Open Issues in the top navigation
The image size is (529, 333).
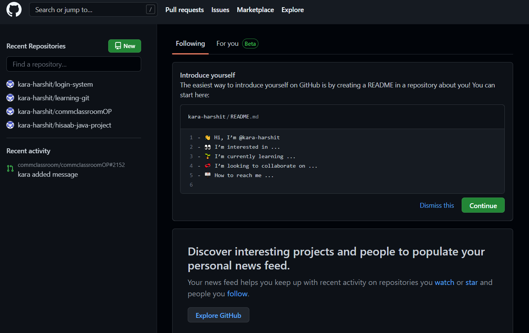click(x=220, y=10)
